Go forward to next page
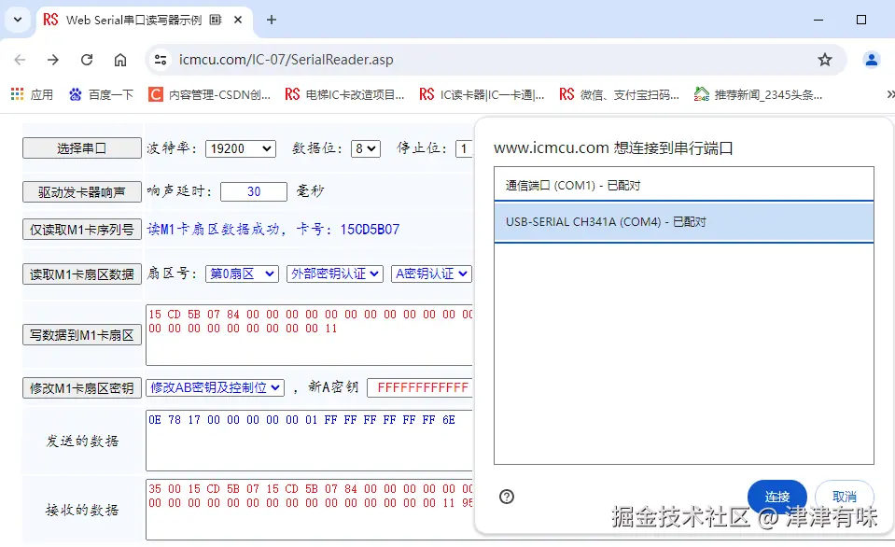 53,60
